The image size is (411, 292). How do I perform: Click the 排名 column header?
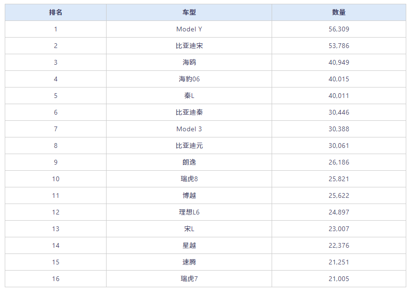point(56,12)
